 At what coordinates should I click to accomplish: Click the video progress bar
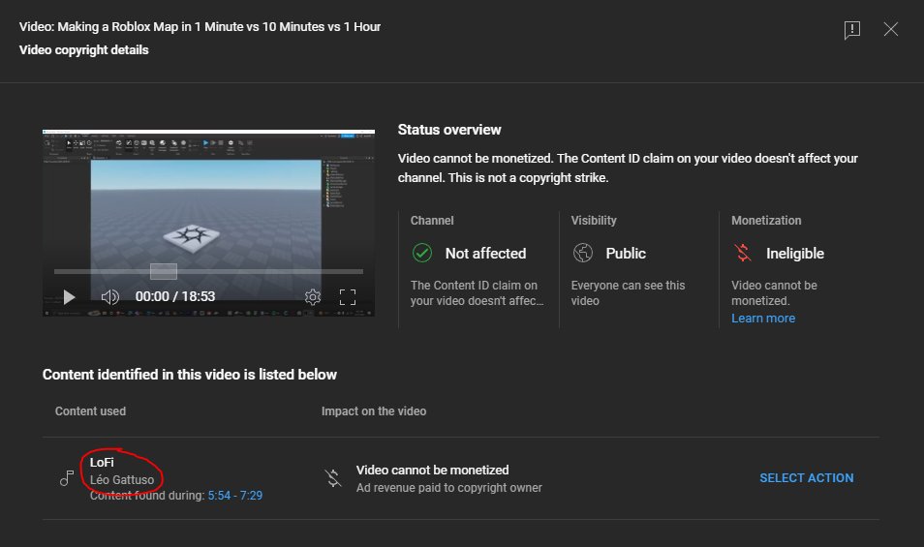(x=208, y=271)
